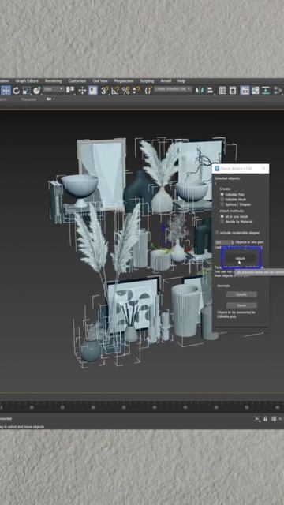
Task: Toggle the Ribbon display icon
Action: point(245,91)
